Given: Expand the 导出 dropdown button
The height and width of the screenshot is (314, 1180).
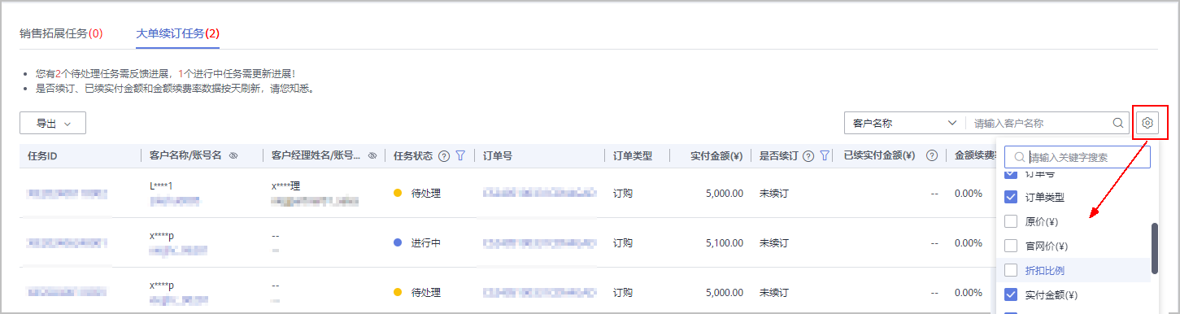Looking at the screenshot, I should point(53,124).
